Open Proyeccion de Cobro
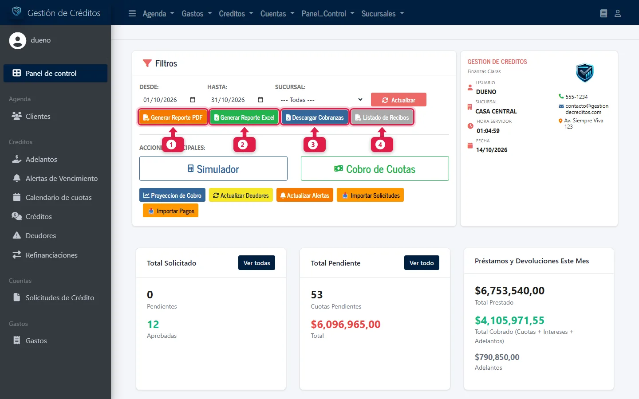Image resolution: width=639 pixels, height=399 pixels. pyautogui.click(x=172, y=195)
